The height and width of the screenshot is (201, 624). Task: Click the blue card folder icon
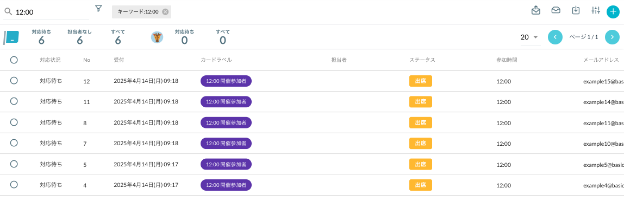(11, 38)
